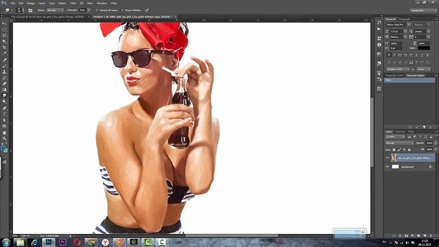Open anti-aliasing Sharp dropdown

point(423,69)
